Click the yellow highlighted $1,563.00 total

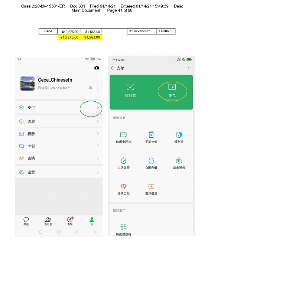(x=92, y=37)
